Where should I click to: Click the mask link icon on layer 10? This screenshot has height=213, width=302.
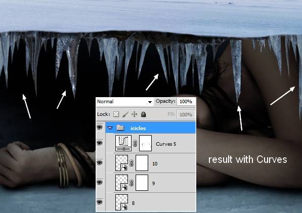pyautogui.click(x=132, y=163)
